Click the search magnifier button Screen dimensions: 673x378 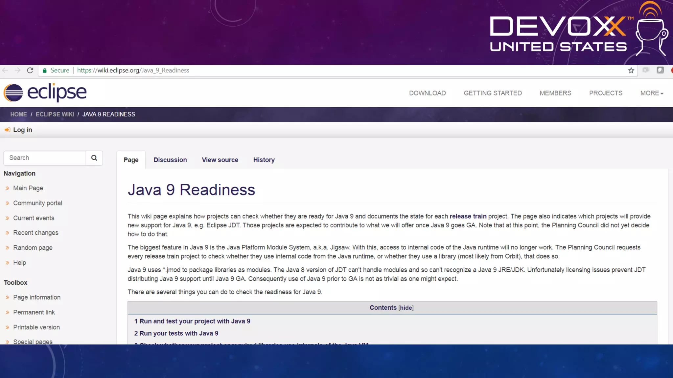click(94, 158)
